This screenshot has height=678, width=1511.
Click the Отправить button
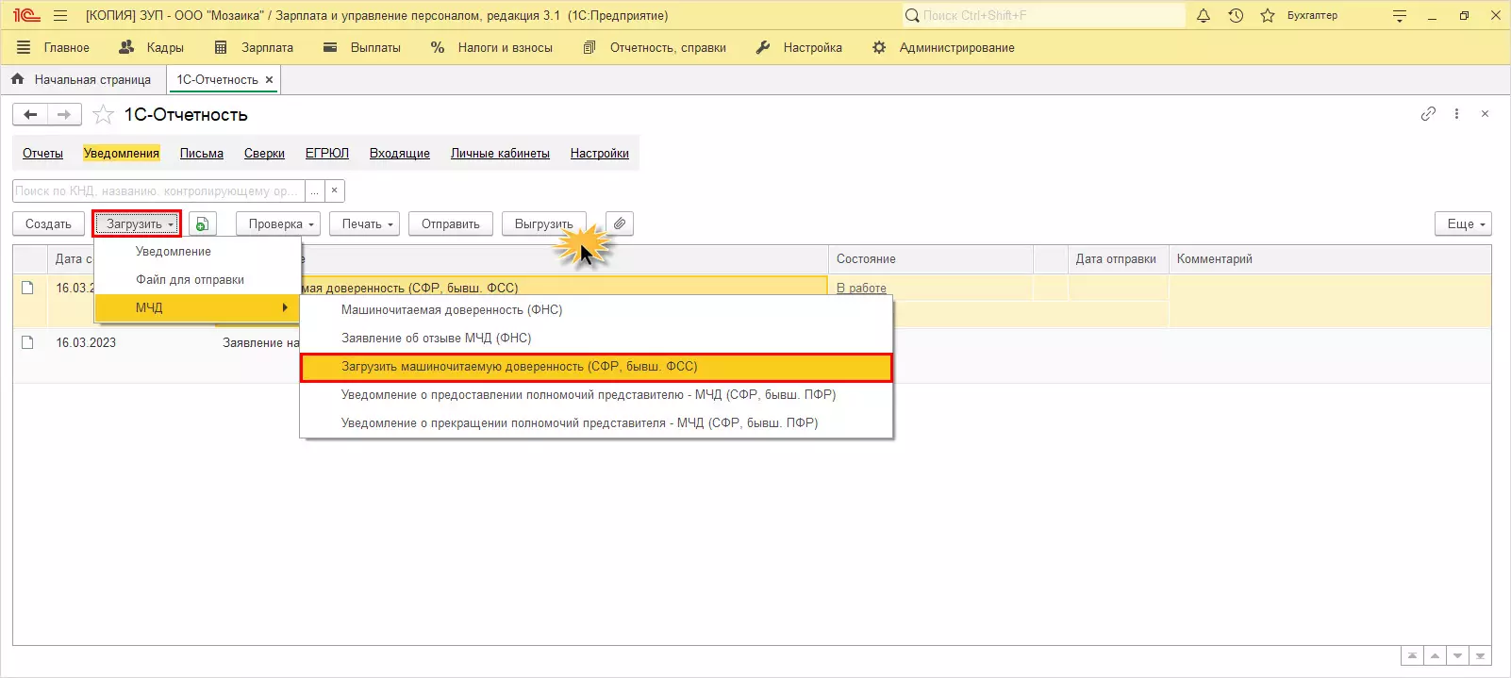451,224
